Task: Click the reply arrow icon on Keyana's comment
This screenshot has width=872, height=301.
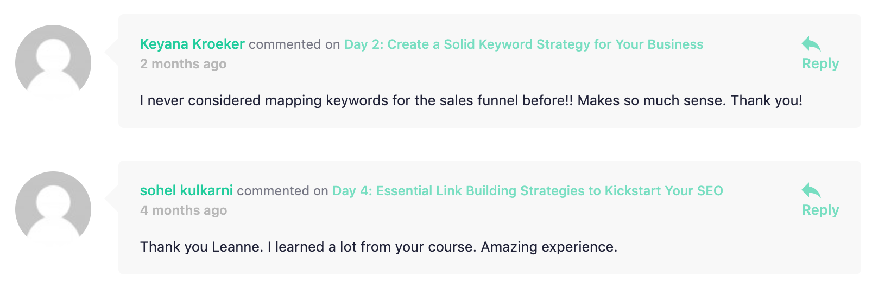Action: click(x=811, y=44)
